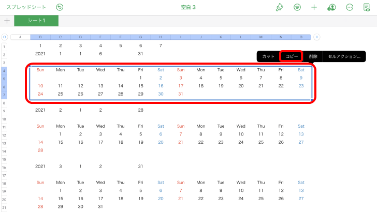Tap Wed cell in row 4 column E
Viewport: 377px width, 212px height.
point(100,70)
